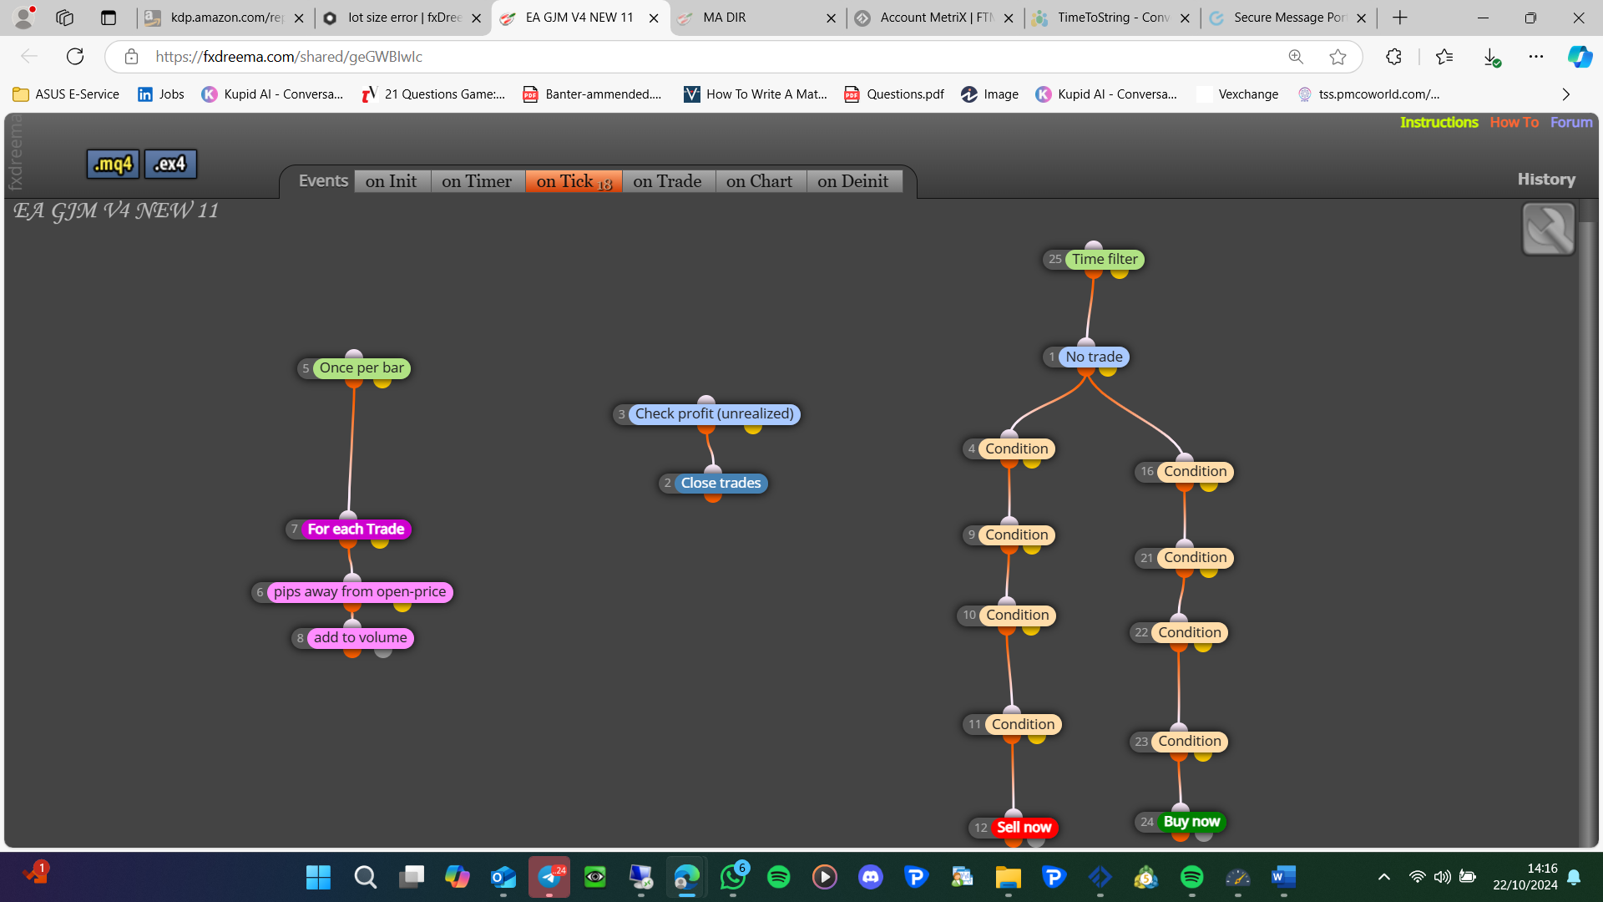Select pips away from open-price block

click(x=360, y=591)
